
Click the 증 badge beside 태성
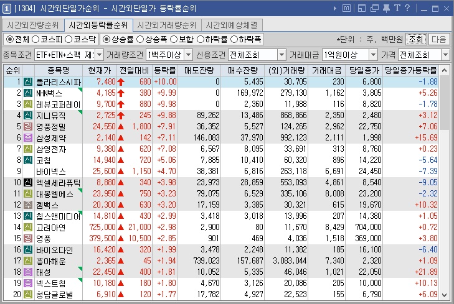[x=28, y=272]
